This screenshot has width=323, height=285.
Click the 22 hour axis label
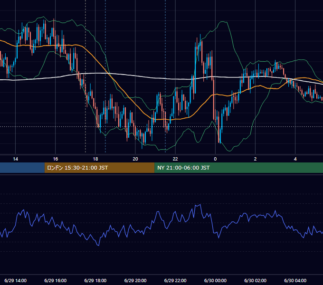pyautogui.click(x=175, y=159)
